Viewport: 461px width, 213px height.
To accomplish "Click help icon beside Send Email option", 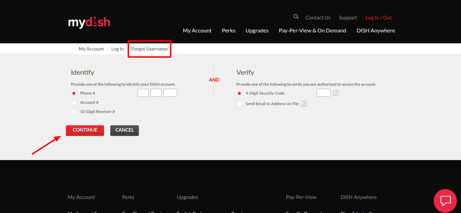I will click(304, 103).
